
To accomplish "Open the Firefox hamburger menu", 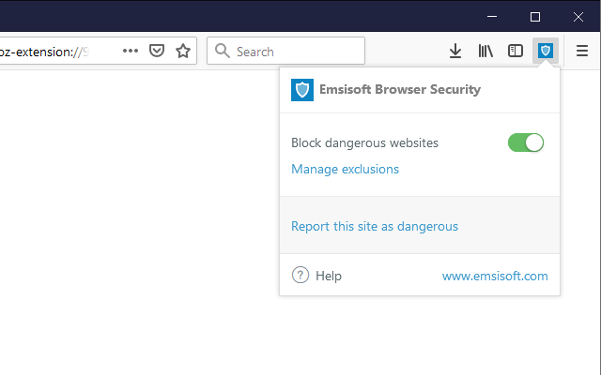I will coord(582,51).
